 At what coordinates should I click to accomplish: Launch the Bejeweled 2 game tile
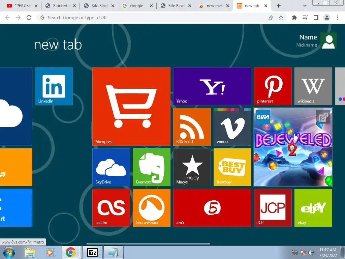click(x=293, y=147)
